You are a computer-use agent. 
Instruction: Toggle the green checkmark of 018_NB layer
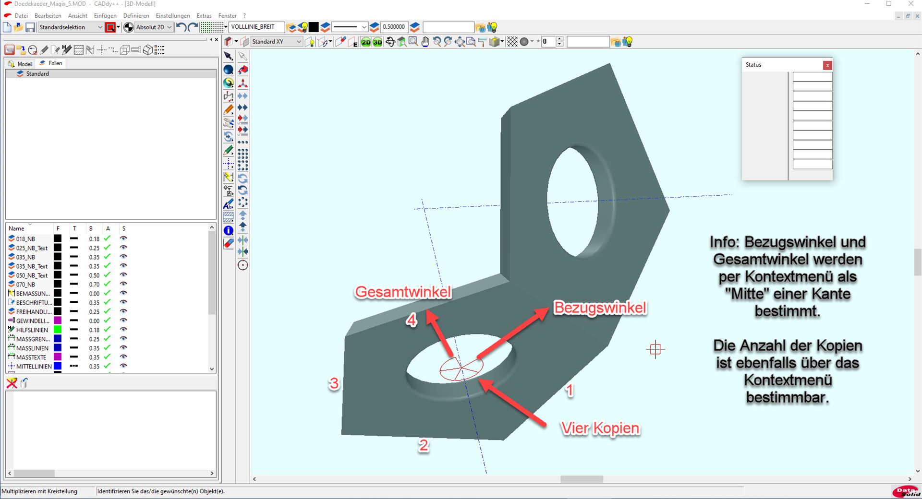108,238
